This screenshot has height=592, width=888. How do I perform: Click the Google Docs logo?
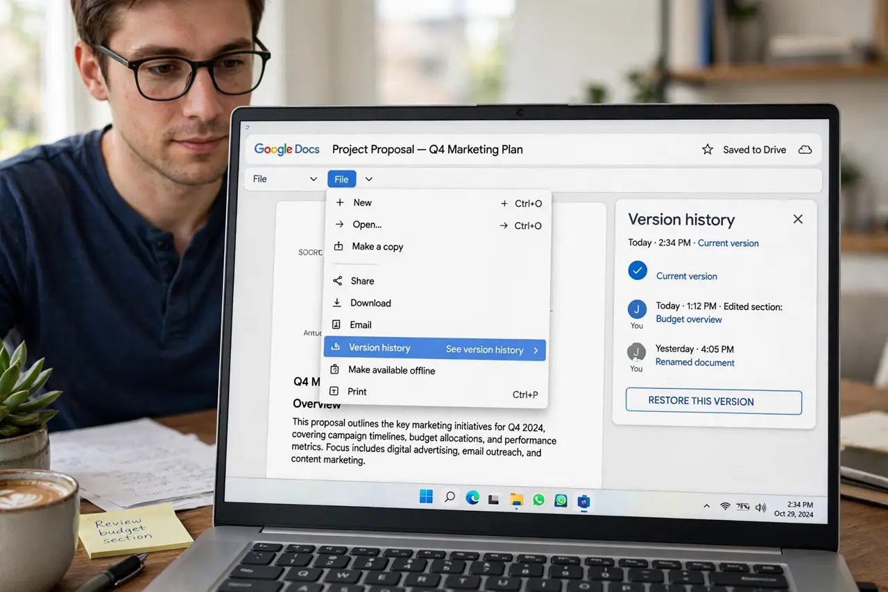pyautogui.click(x=287, y=149)
